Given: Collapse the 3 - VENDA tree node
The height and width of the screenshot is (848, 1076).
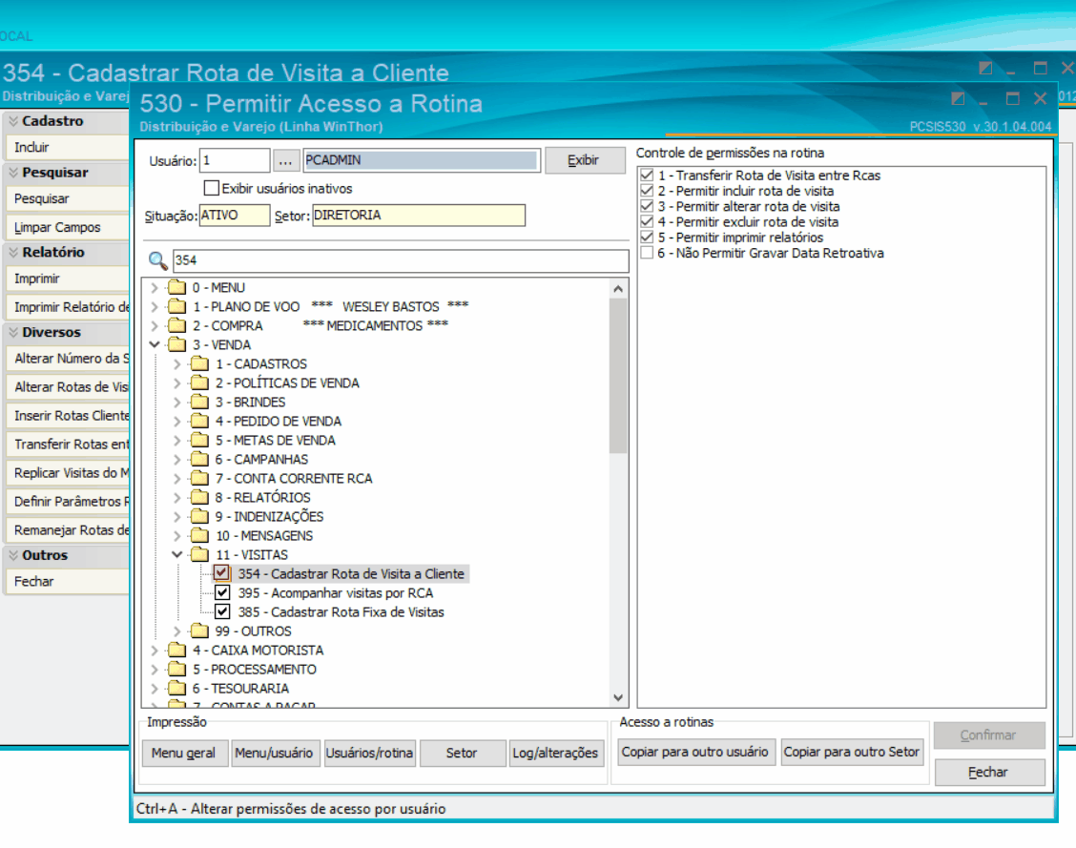Looking at the screenshot, I should pyautogui.click(x=155, y=344).
